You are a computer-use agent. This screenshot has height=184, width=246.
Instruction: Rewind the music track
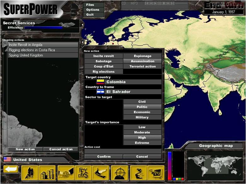point(151,3)
